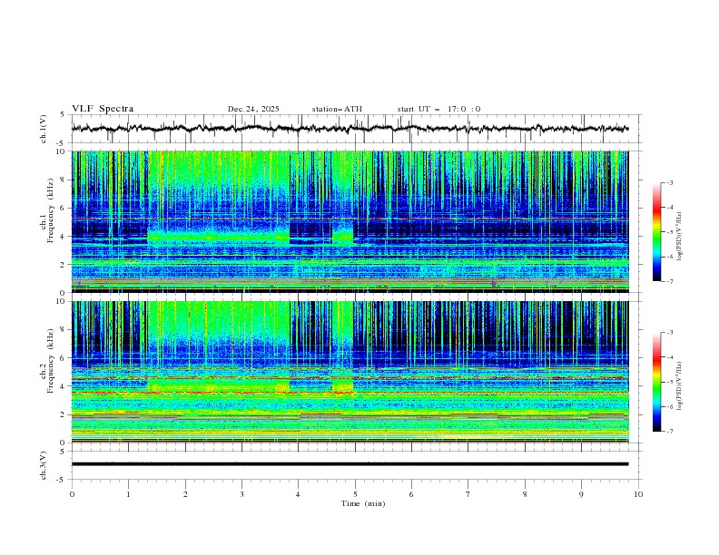Click the "ch.1(V)" axis label
The image size is (719, 555).
[x=44, y=129]
